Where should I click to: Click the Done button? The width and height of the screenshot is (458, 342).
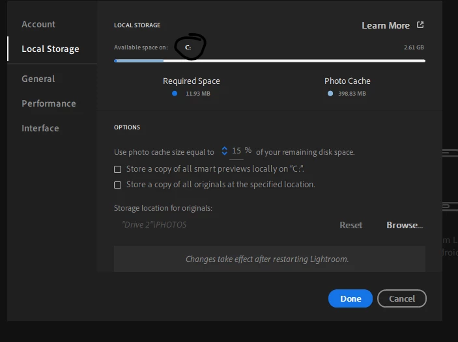[351, 298]
